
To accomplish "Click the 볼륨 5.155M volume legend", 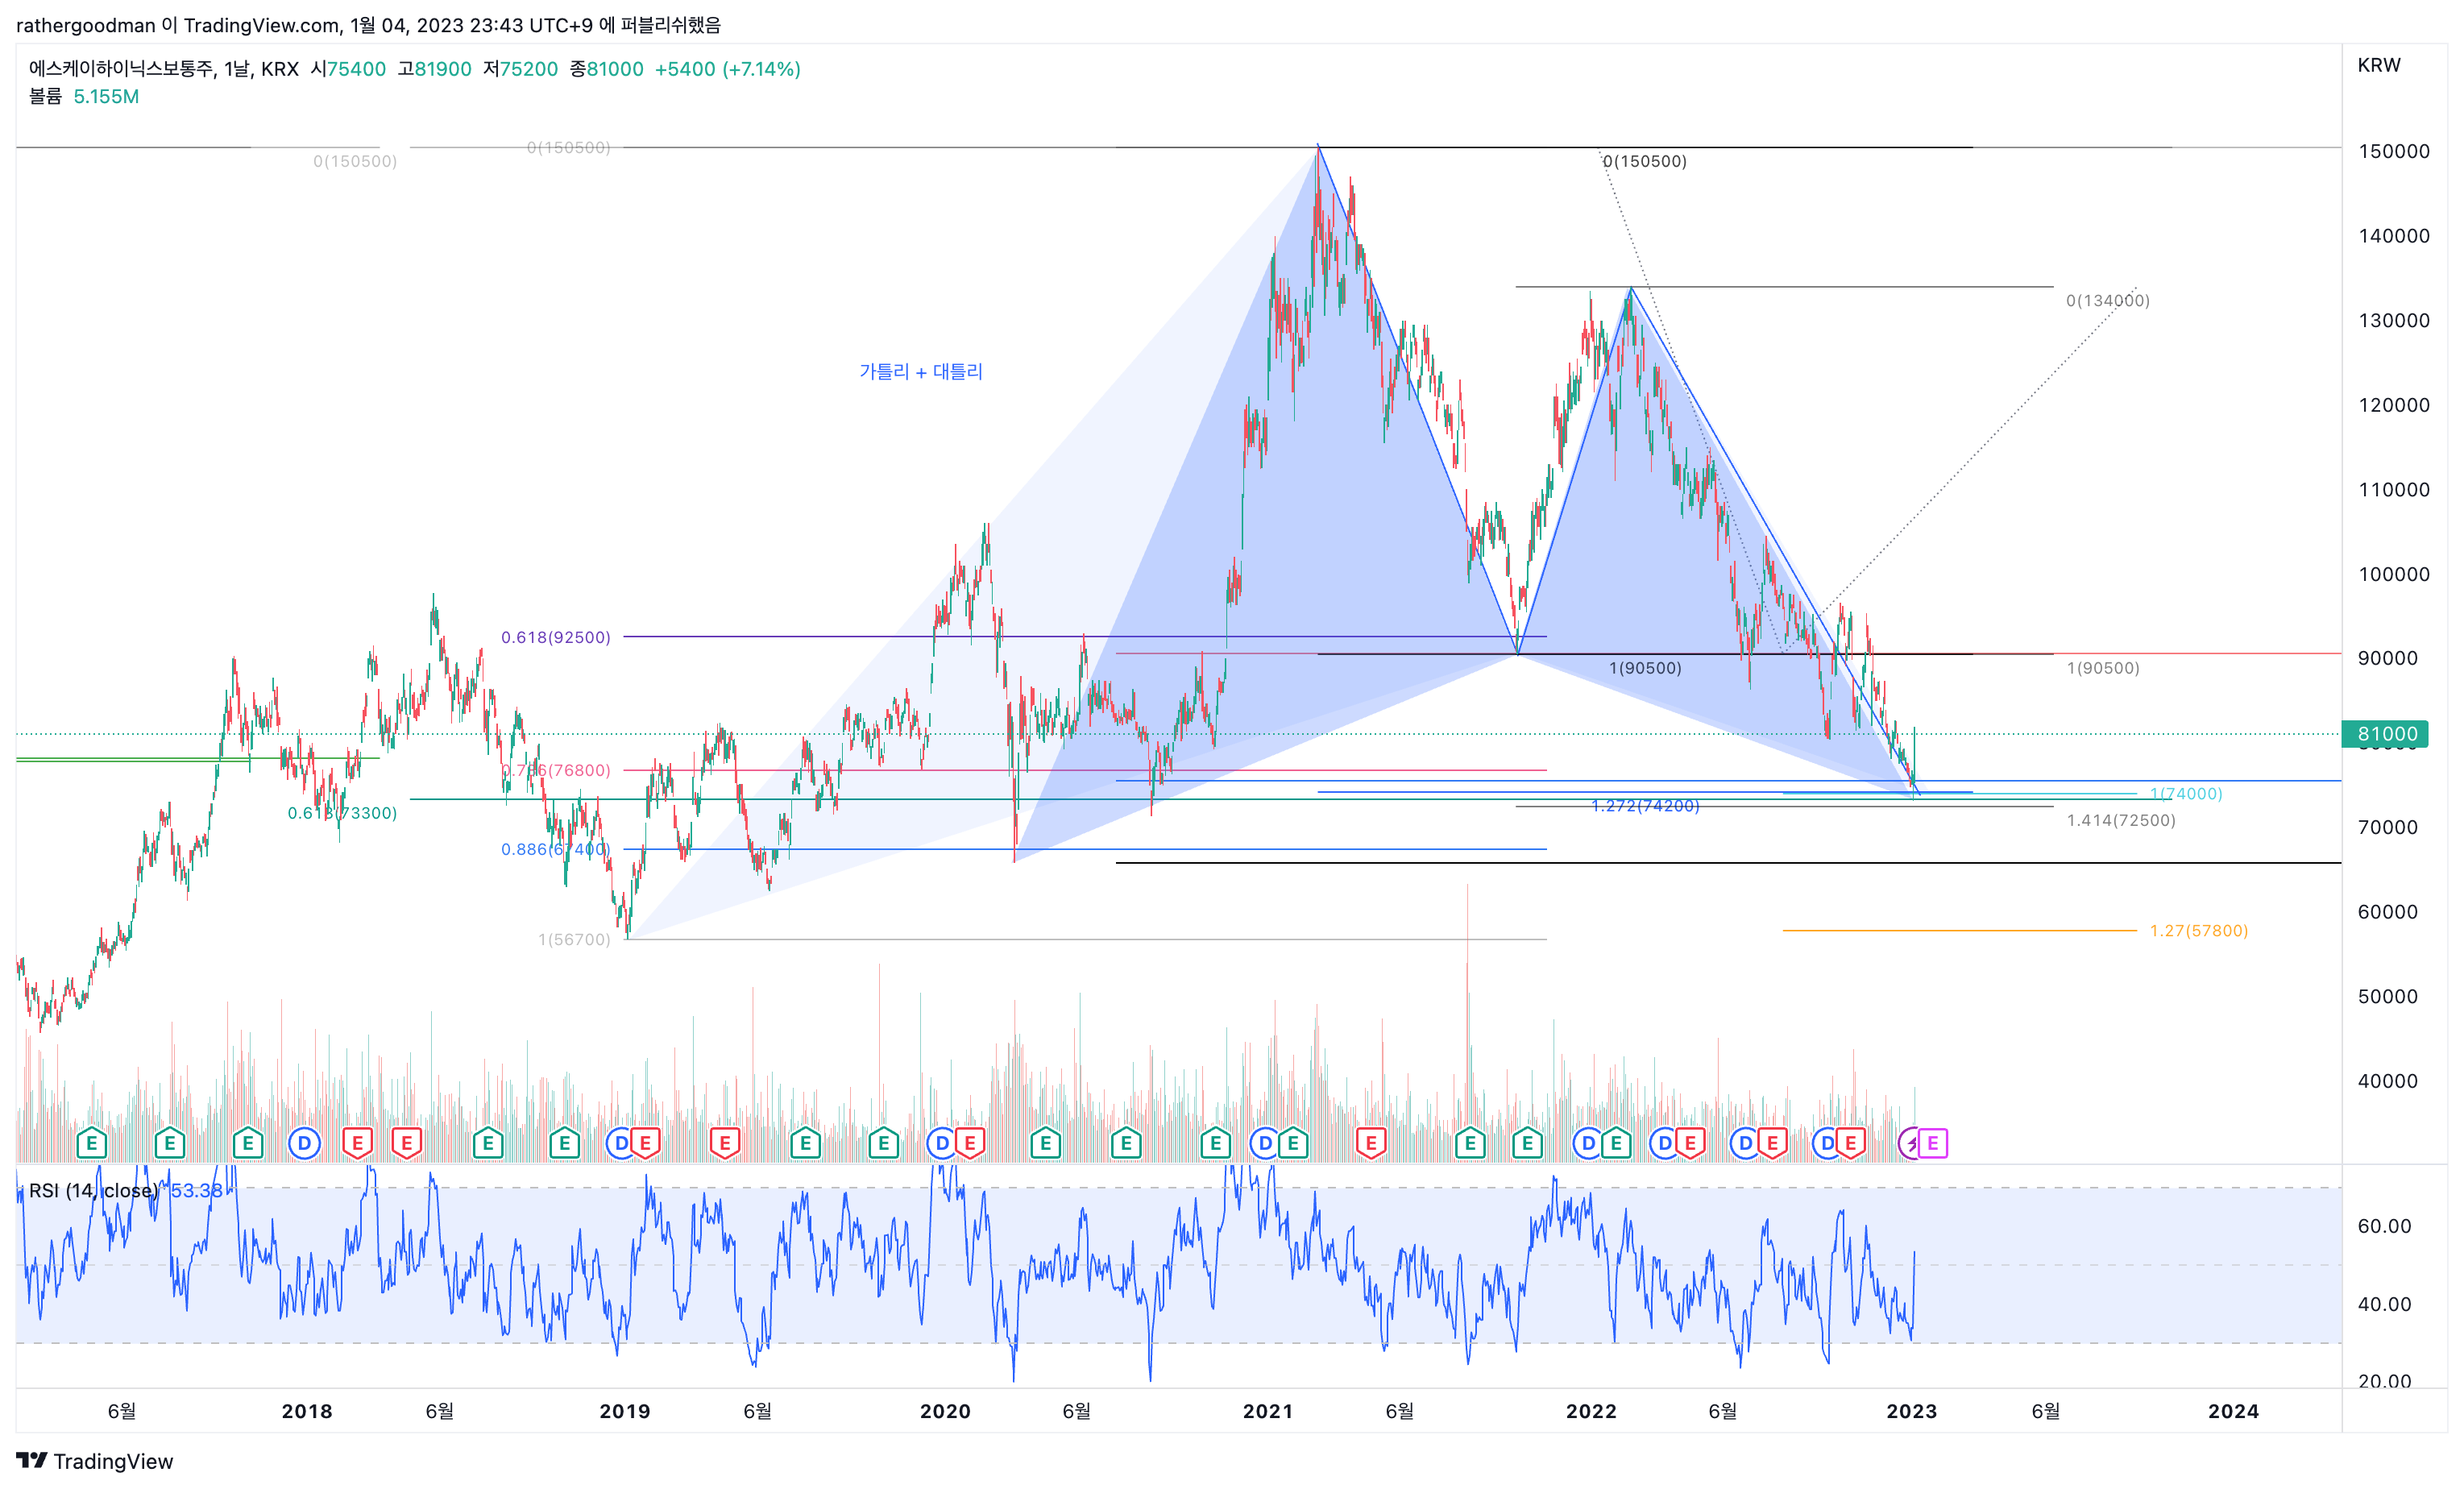I will pos(84,97).
